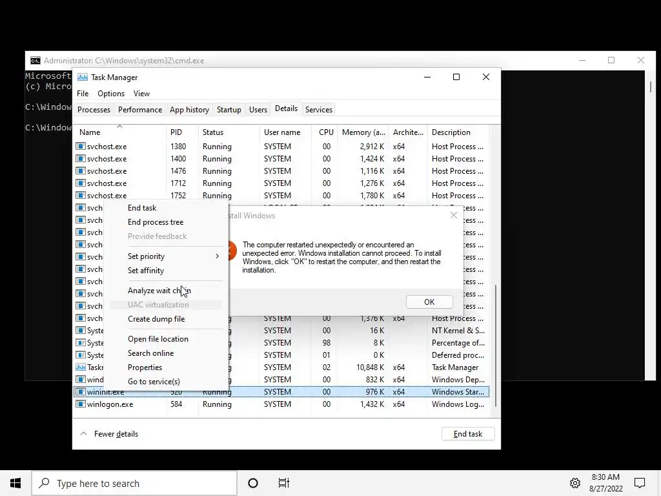The image size is (661, 496).
Task: Click the Taskmgr process chart icon
Action: click(81, 367)
